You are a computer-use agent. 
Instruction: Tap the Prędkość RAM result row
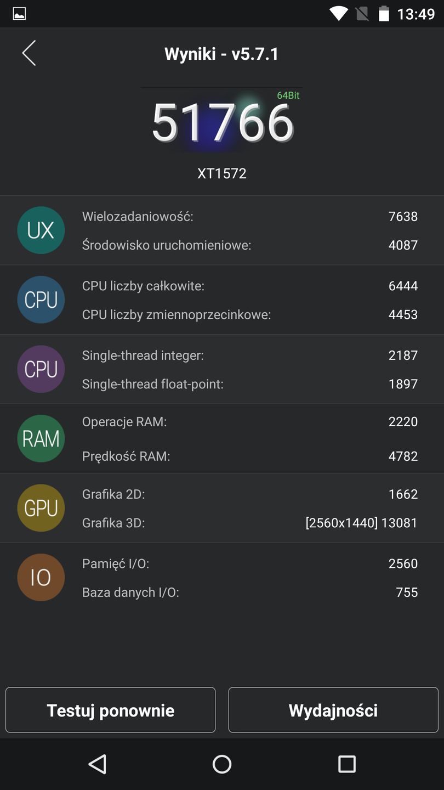[x=249, y=456]
